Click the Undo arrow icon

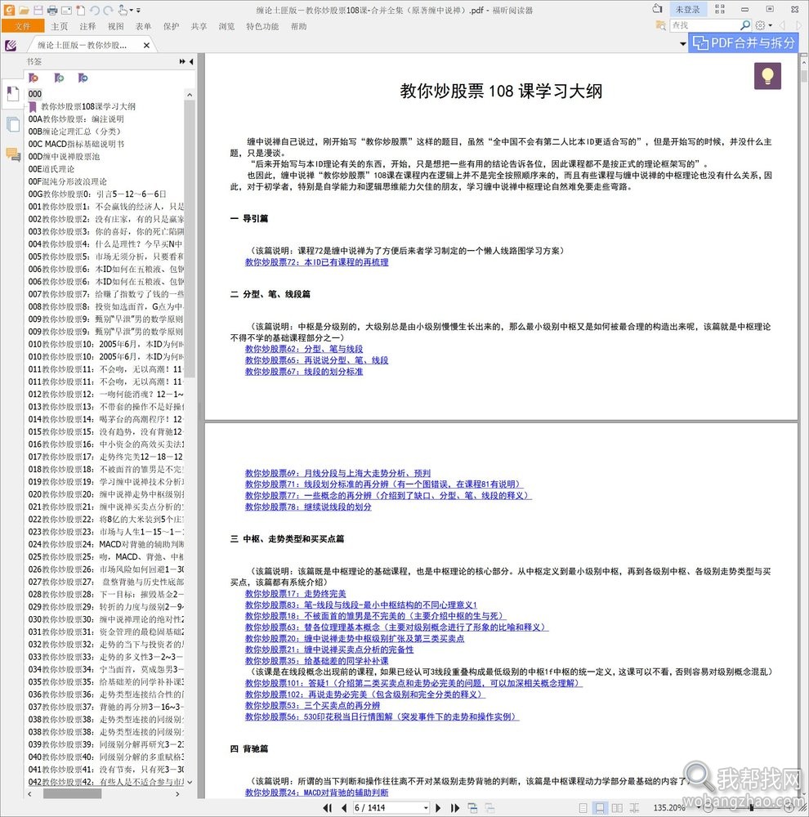(x=96, y=11)
